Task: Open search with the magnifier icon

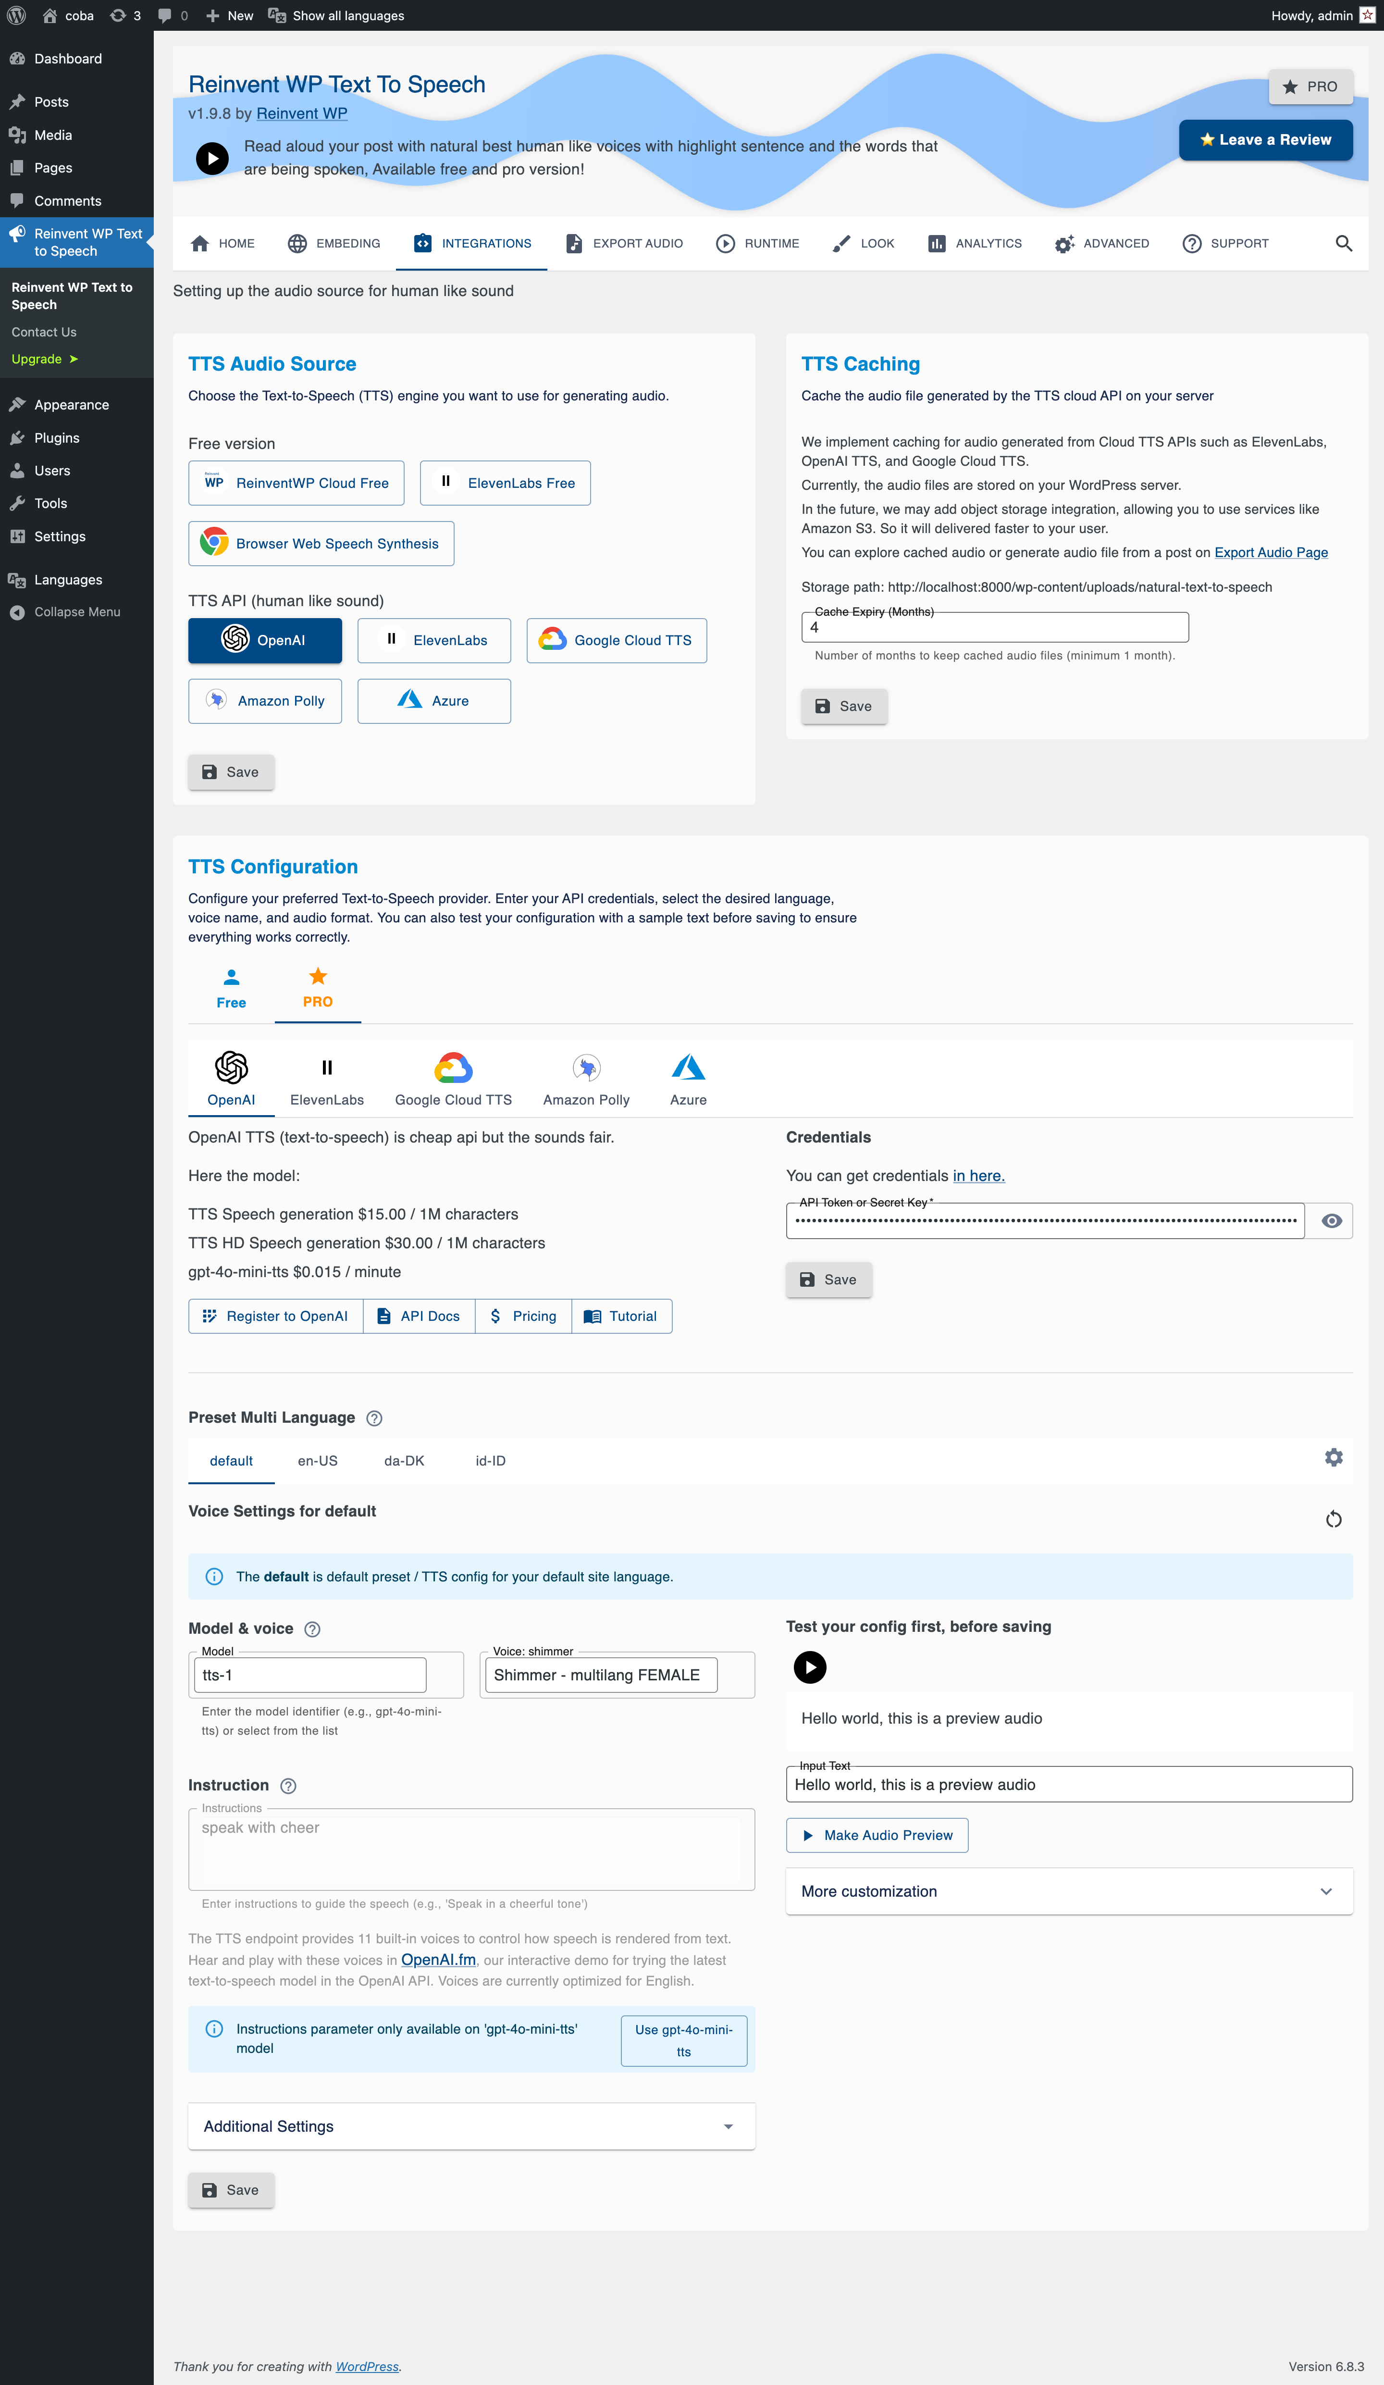Action: point(1344,243)
